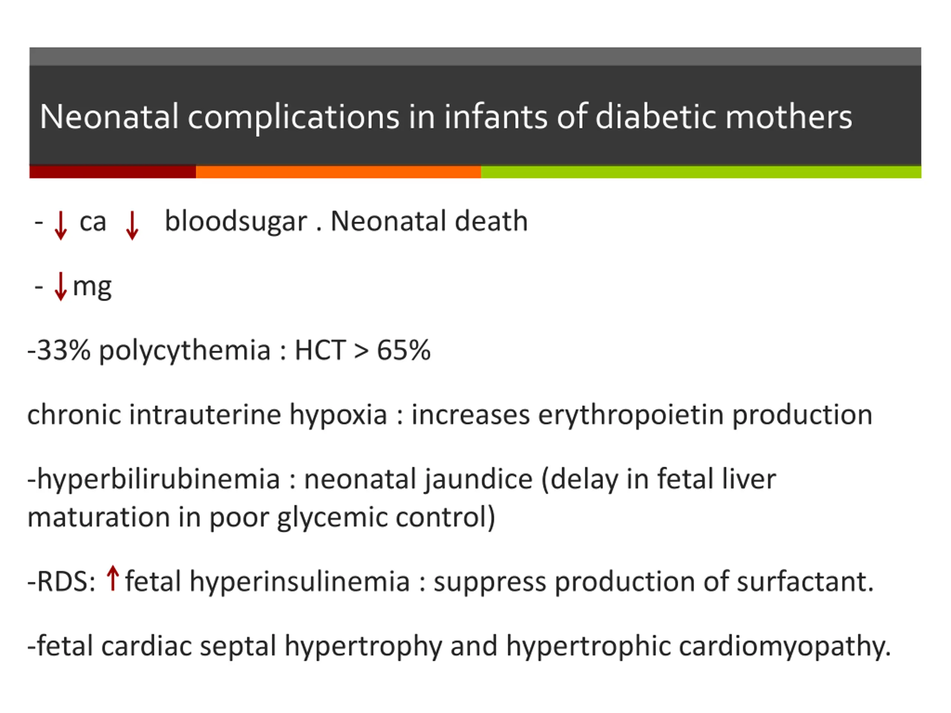Click the gray strip above the title
Viewport: 951px width, 713px height.
click(x=475, y=56)
